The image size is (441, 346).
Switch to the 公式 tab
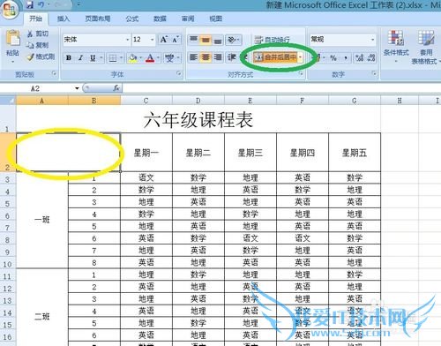point(131,19)
